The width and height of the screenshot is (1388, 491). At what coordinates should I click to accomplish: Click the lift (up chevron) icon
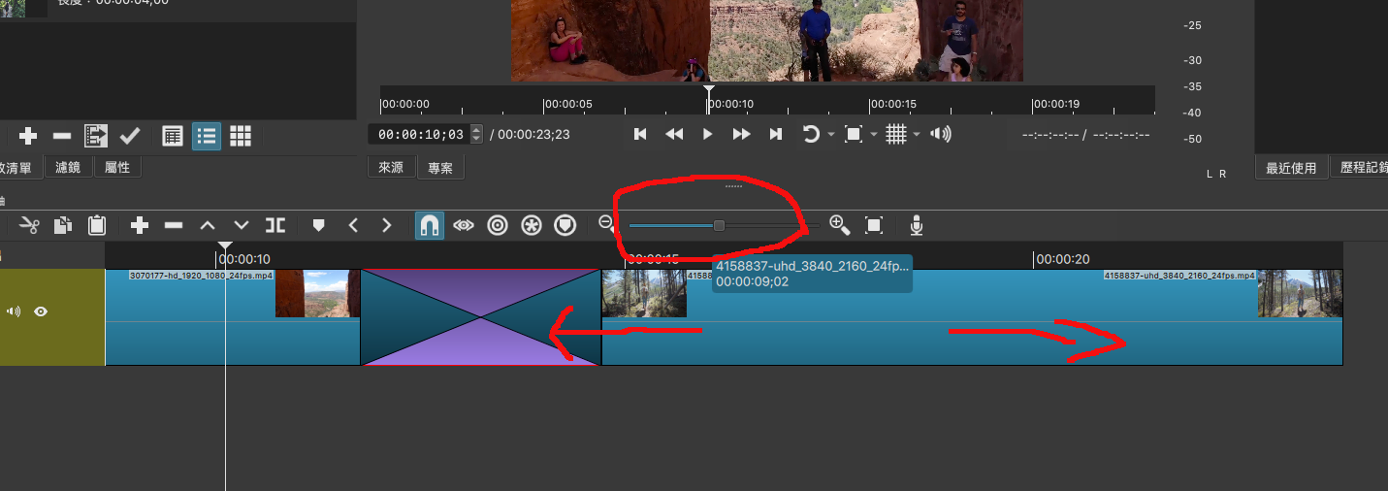coord(208,225)
